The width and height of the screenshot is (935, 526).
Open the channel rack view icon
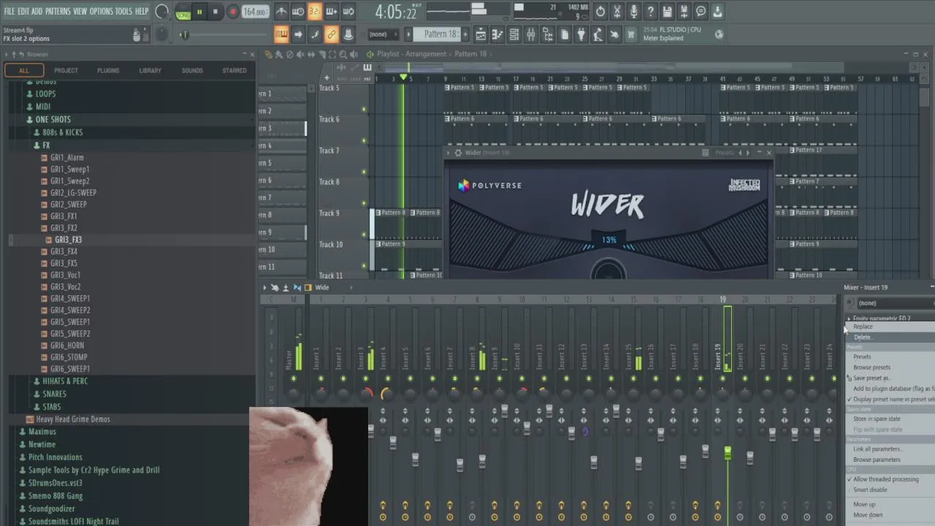tap(514, 34)
